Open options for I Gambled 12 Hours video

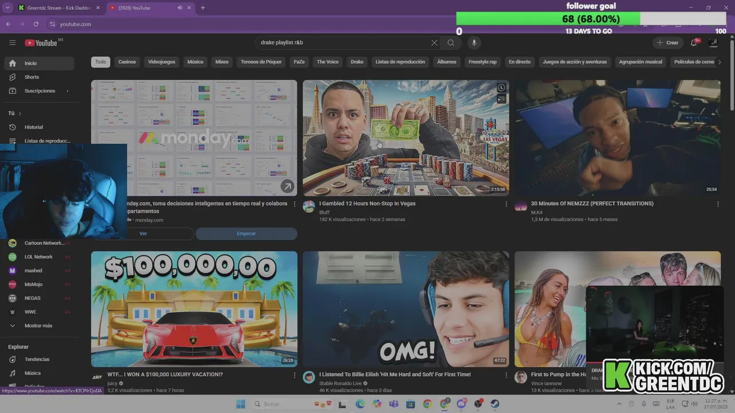tap(506, 204)
